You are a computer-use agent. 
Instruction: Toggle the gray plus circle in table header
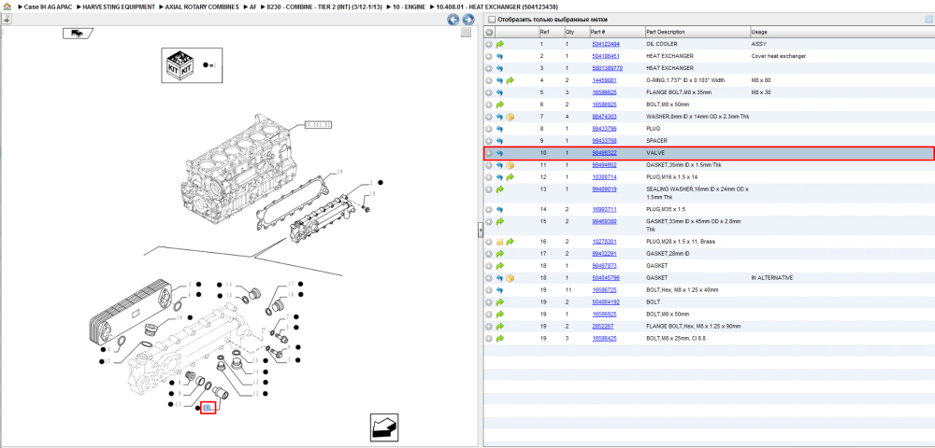click(x=489, y=32)
